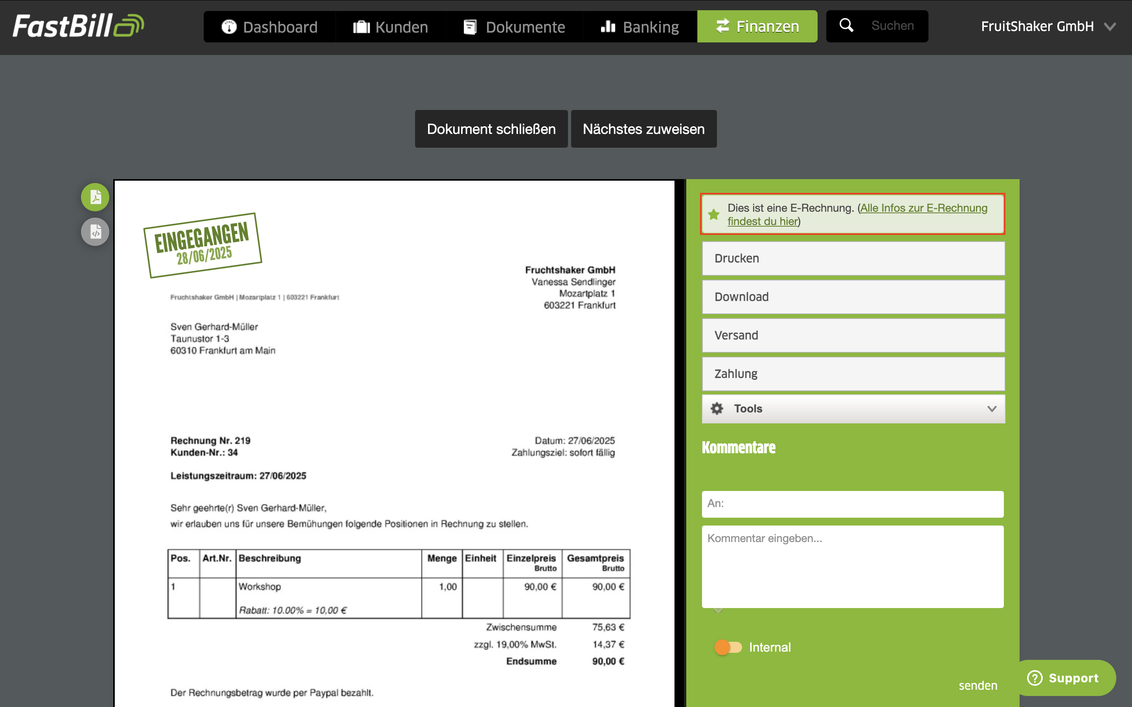
Task: Click the Kunden-Nr.: 34 text
Action: (x=204, y=452)
